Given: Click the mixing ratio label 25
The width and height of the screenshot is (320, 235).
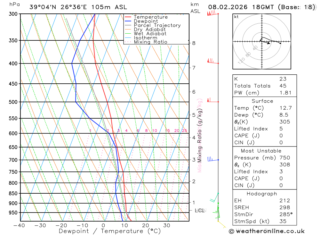Looking at the screenshot, I should (184, 130).
